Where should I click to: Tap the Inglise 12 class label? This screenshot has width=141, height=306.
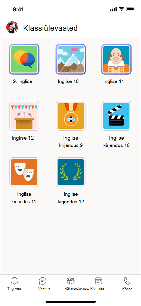pyautogui.click(x=23, y=138)
